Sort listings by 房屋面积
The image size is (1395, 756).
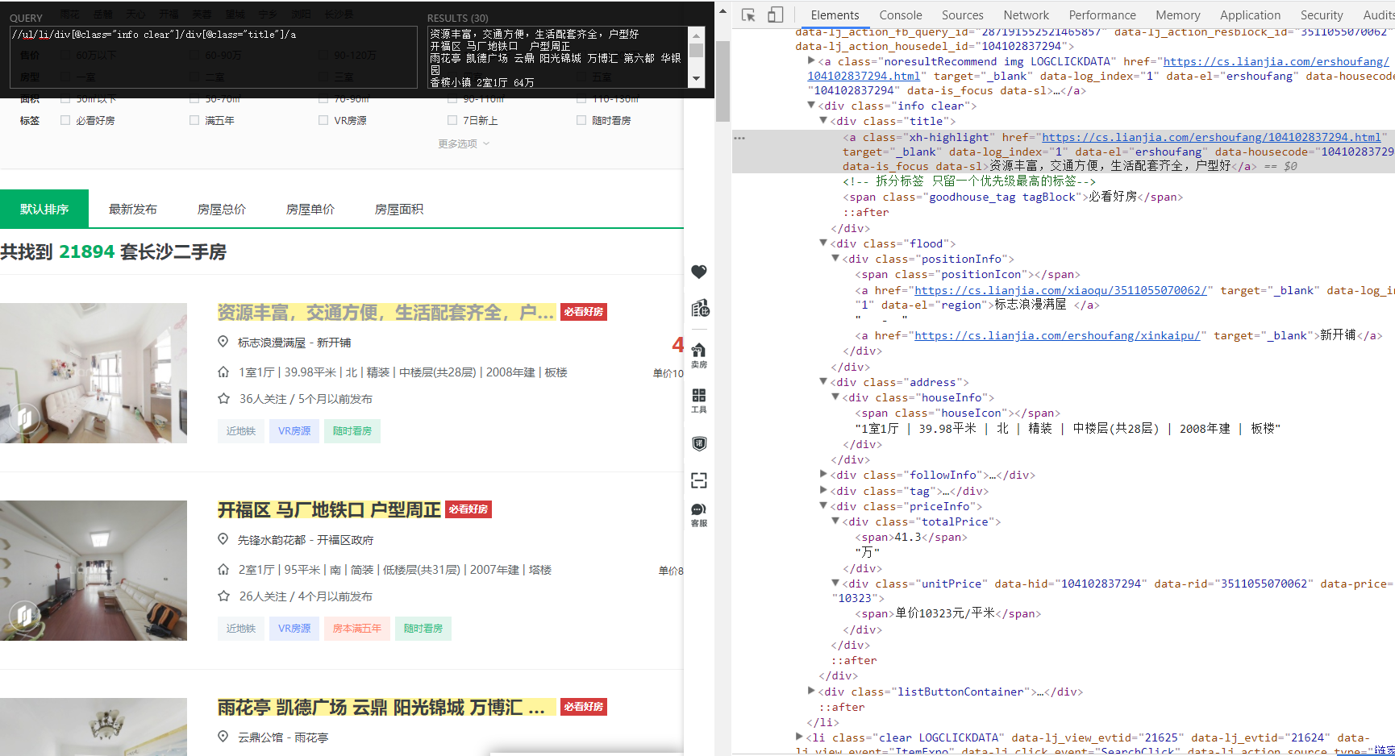tap(399, 209)
